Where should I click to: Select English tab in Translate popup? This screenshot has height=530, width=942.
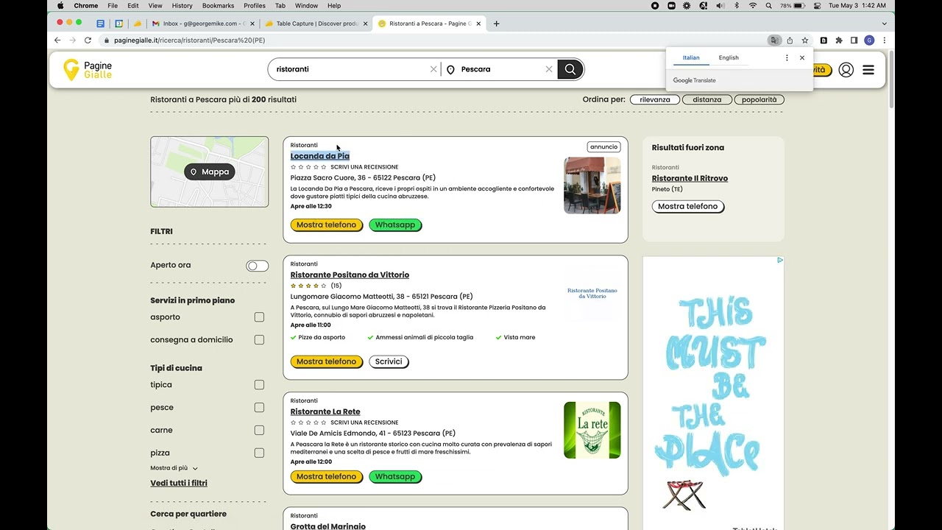(x=729, y=57)
